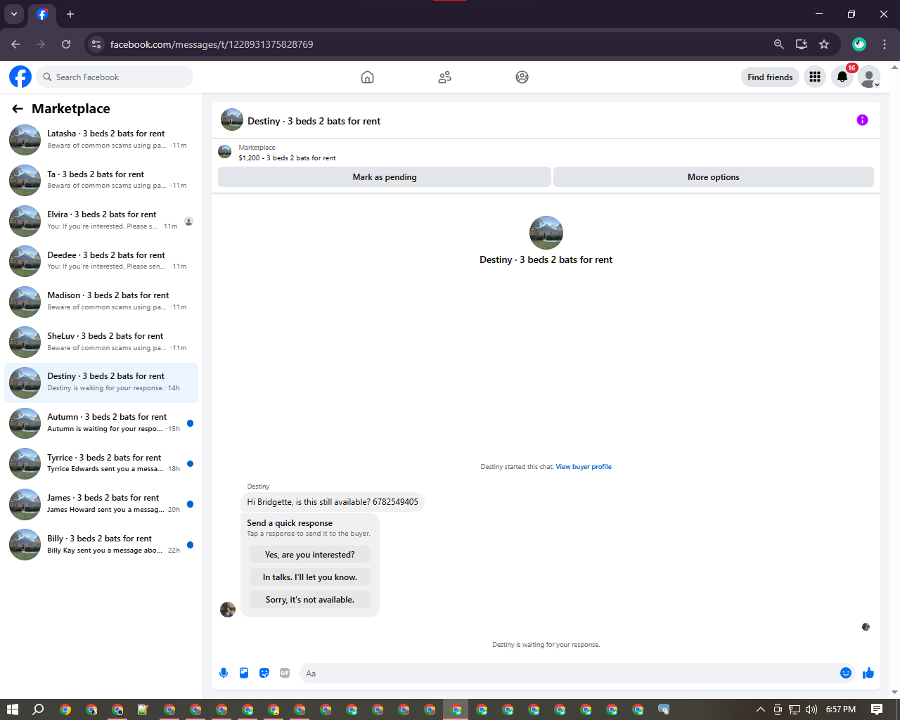The height and width of the screenshot is (720, 900).
Task: Open the View buyer profile link
Action: click(x=584, y=467)
